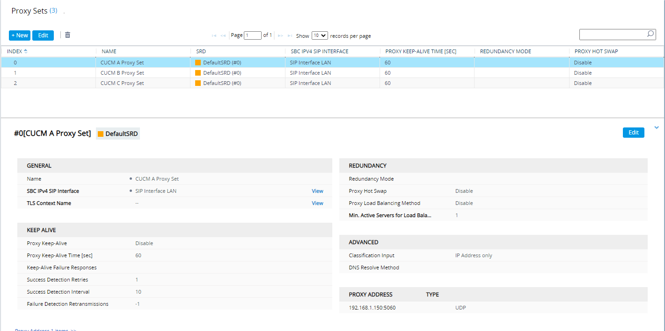Image resolution: width=665 pixels, height=331 pixels.
Task: Click the proxy address 192.168.1.150:5060
Action: click(372, 308)
